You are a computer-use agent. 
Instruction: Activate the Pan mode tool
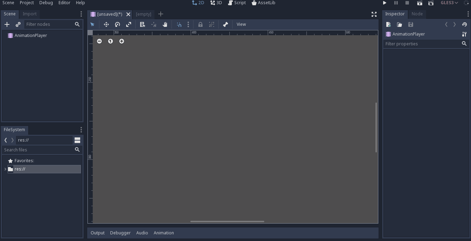click(165, 24)
